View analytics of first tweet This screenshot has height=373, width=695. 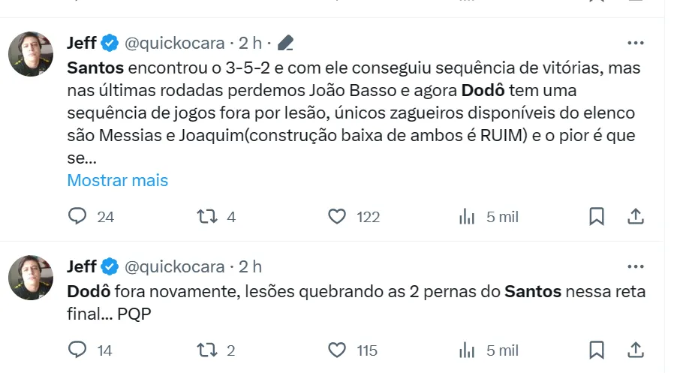point(467,217)
